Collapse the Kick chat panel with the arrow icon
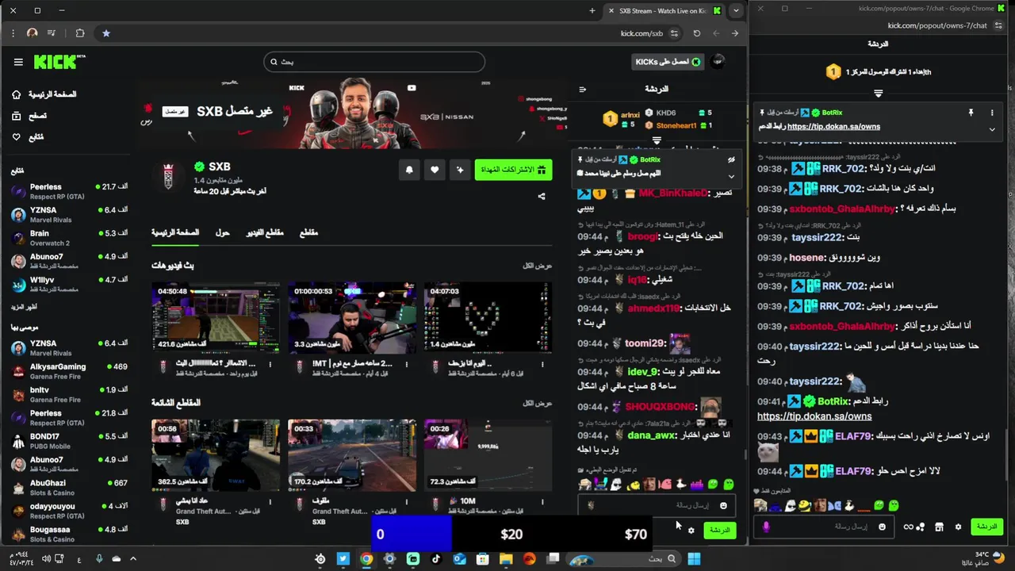1015x571 pixels. (x=583, y=89)
